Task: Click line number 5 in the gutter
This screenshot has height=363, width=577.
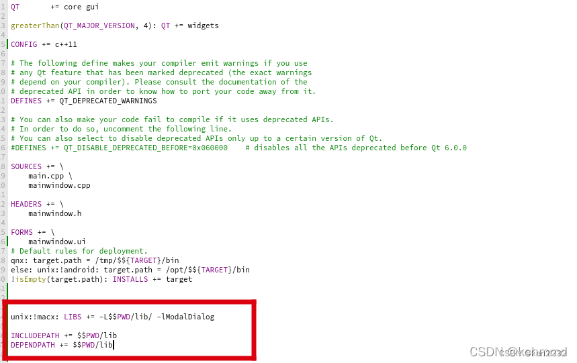Action: pyautogui.click(x=3, y=44)
